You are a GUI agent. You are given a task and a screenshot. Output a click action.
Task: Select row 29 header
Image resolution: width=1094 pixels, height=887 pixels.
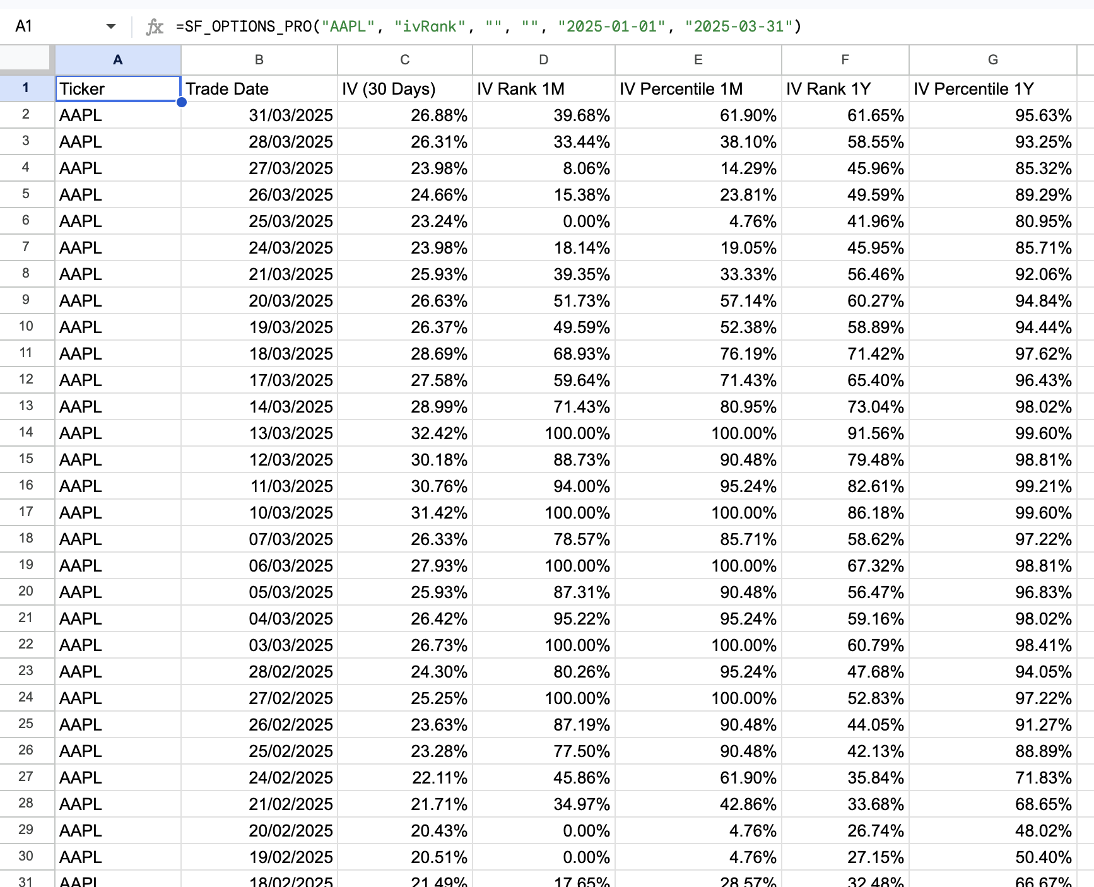tap(26, 830)
